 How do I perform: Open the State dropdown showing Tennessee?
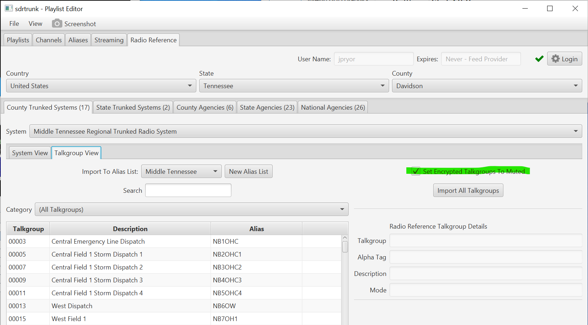382,86
